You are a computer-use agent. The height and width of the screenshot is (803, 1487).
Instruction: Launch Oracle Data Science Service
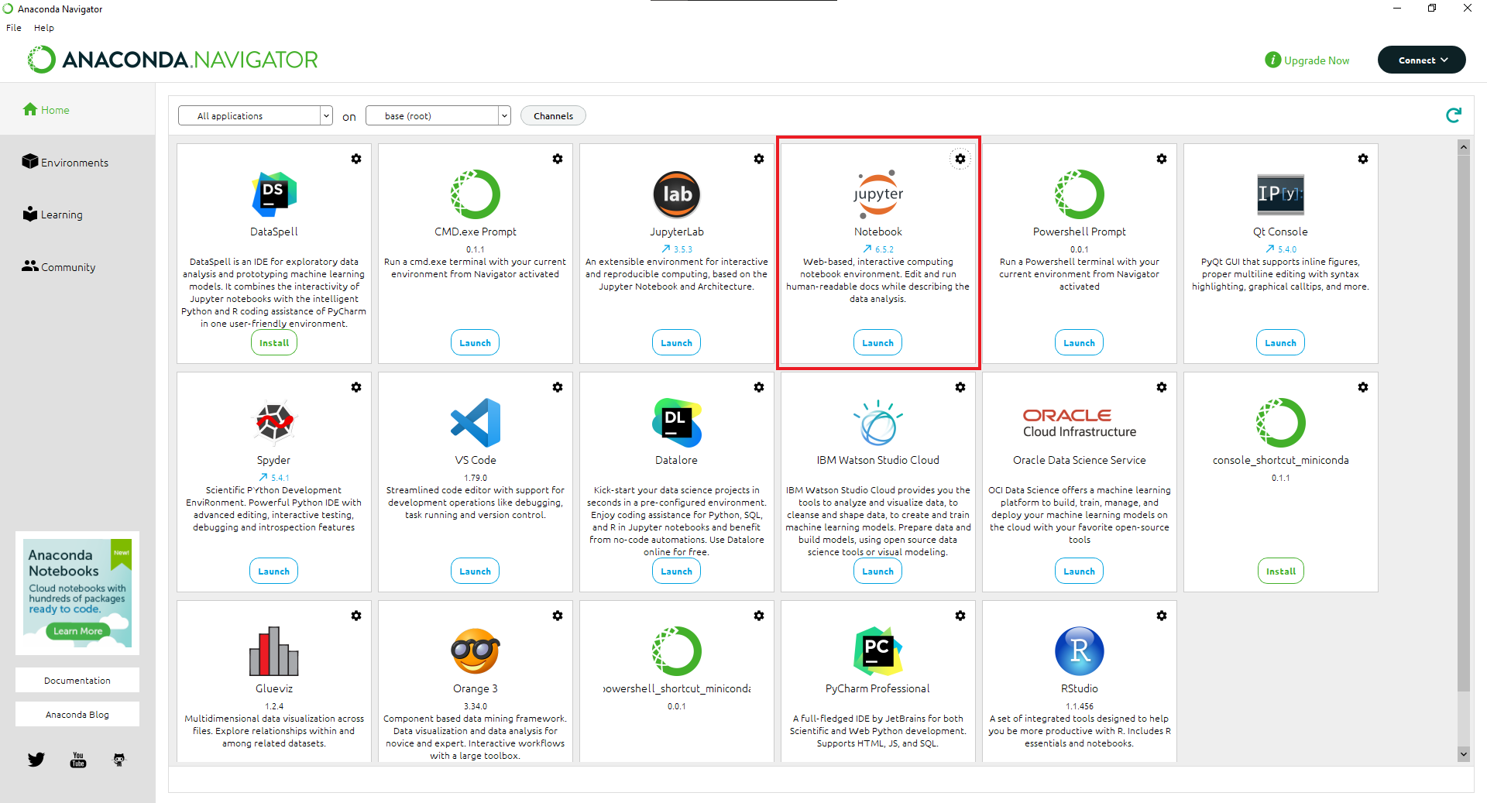(x=1080, y=571)
